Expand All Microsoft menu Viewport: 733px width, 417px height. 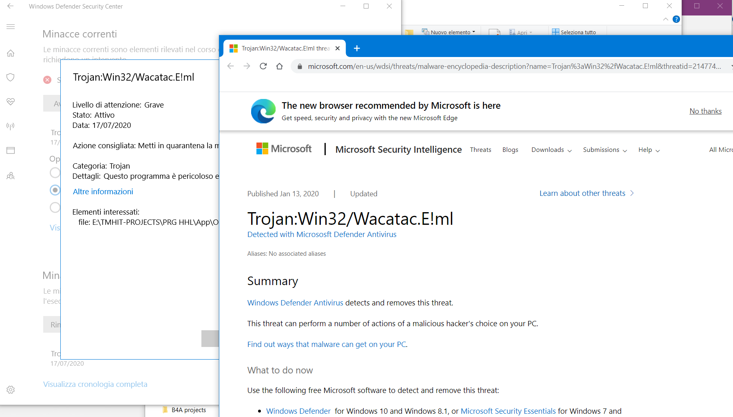coord(721,150)
